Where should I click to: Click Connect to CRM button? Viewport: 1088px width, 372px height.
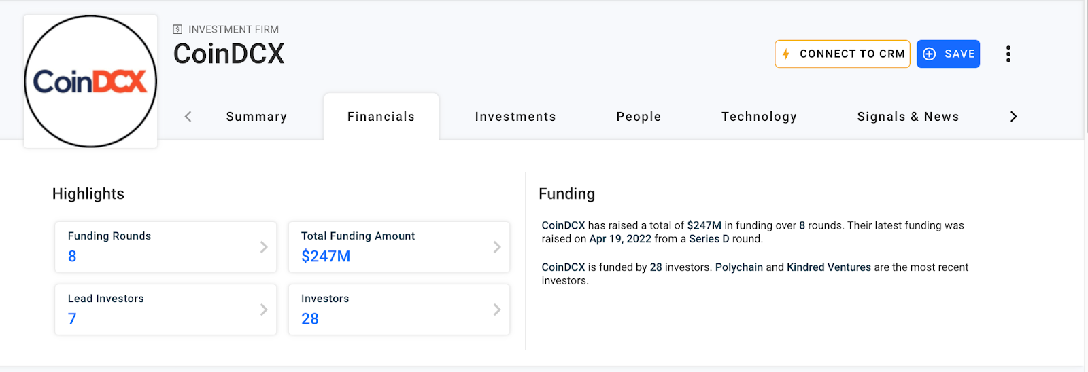(843, 54)
